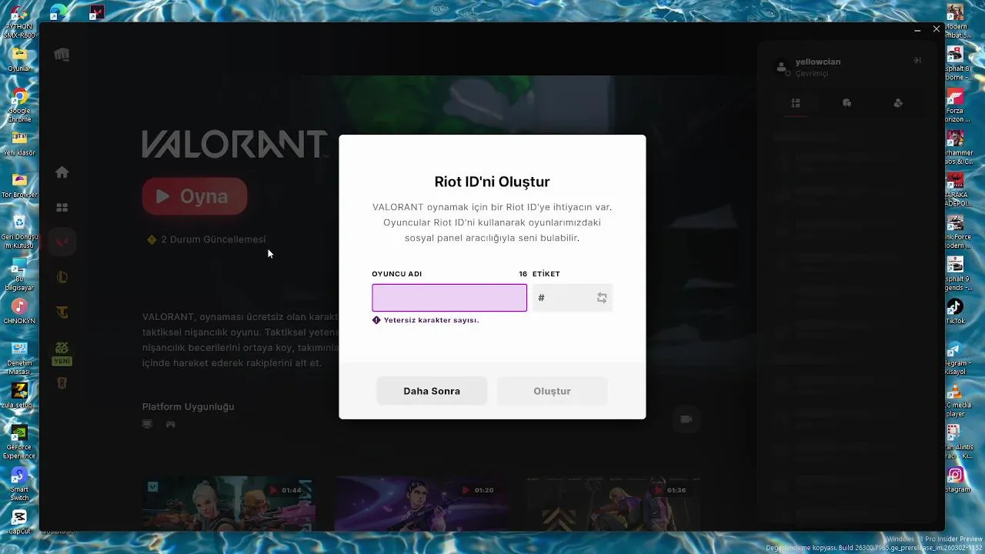Close the Riot Client window

coord(937,29)
